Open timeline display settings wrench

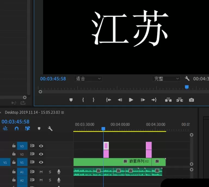[50, 129]
